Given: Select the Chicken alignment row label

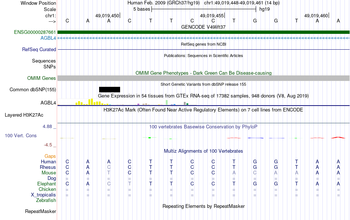Looking at the screenshot, I should tap(47, 189).
